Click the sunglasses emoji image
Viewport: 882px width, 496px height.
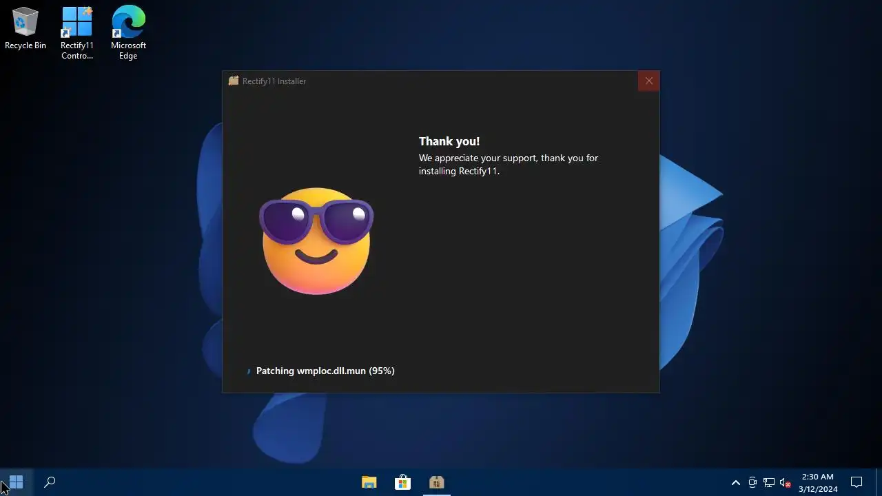(x=316, y=240)
